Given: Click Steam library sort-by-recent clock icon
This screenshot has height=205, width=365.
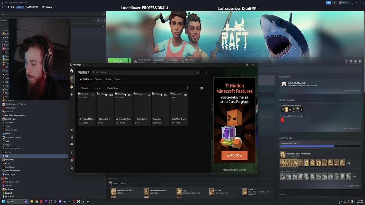Looking at the screenshot, I should tap(102, 20).
